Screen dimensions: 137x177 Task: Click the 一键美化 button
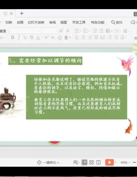tap(48, 163)
